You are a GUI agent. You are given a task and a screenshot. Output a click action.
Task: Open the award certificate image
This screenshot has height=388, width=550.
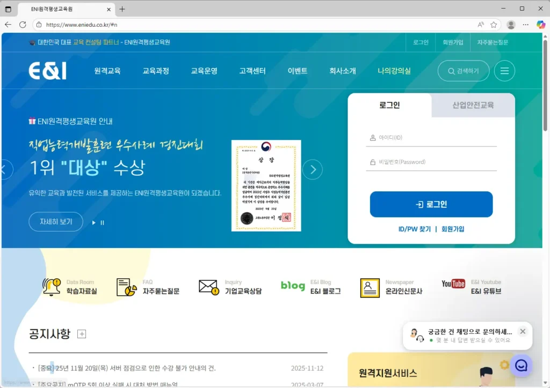pyautogui.click(x=266, y=185)
